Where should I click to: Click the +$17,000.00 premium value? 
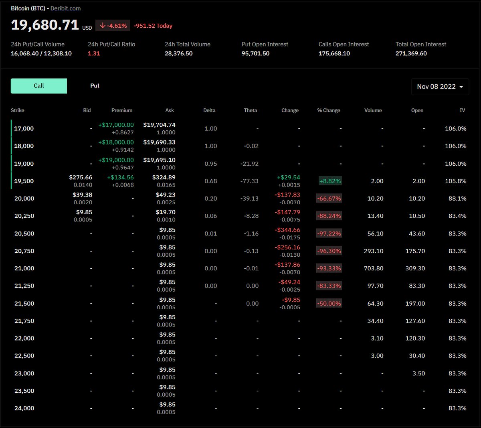tap(116, 125)
